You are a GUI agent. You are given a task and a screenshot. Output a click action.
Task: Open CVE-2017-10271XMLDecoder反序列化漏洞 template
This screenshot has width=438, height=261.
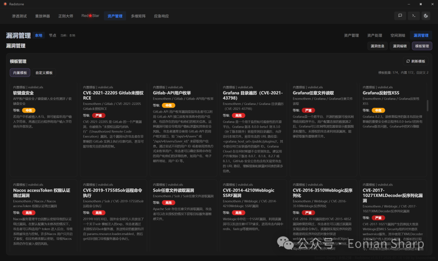coord(393,216)
